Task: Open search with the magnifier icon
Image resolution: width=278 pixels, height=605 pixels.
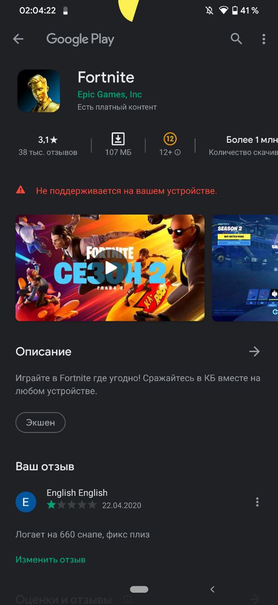Action: tap(236, 39)
